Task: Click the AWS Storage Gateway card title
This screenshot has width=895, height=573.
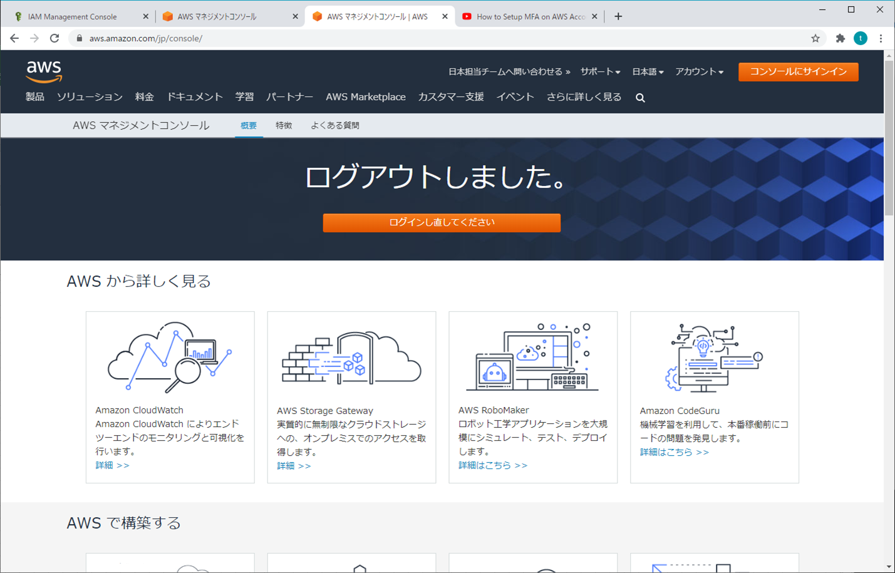Action: point(325,411)
